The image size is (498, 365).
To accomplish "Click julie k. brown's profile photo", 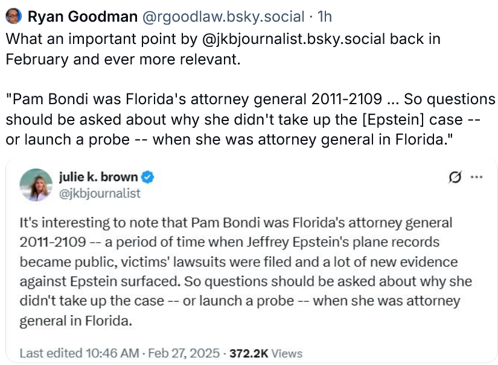I will point(36,185).
